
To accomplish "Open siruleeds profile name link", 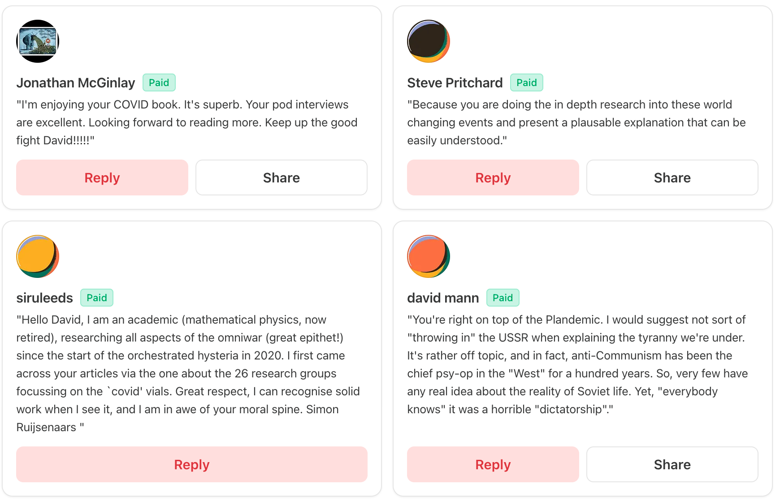I will pyautogui.click(x=45, y=298).
